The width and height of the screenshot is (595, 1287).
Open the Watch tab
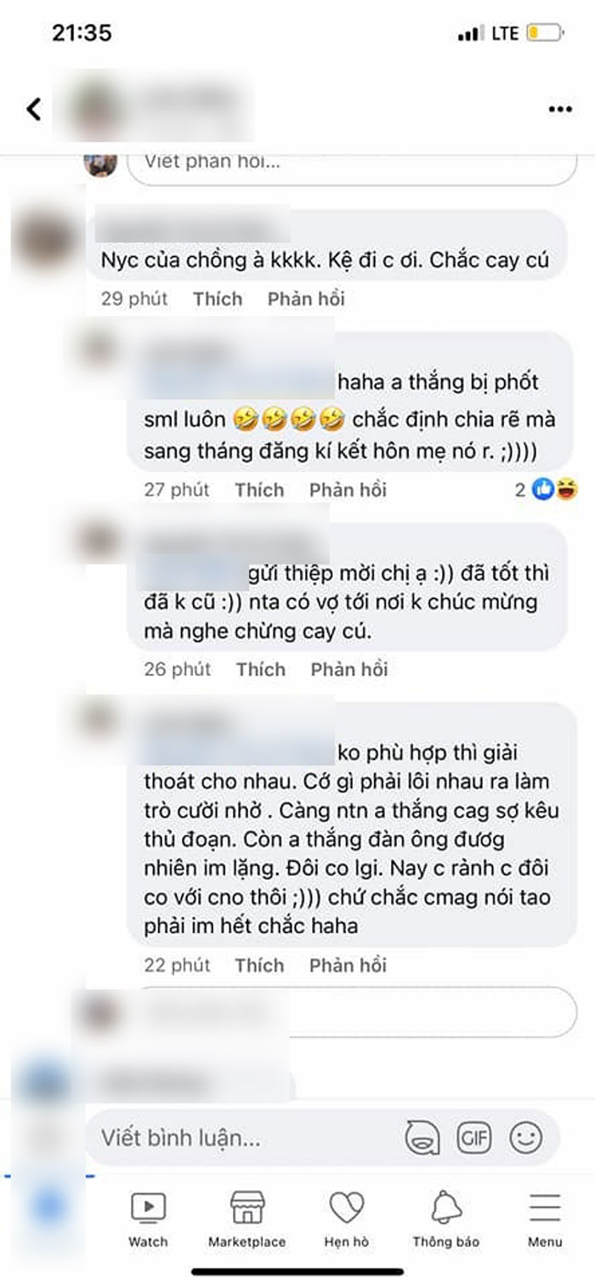[x=148, y=1218]
